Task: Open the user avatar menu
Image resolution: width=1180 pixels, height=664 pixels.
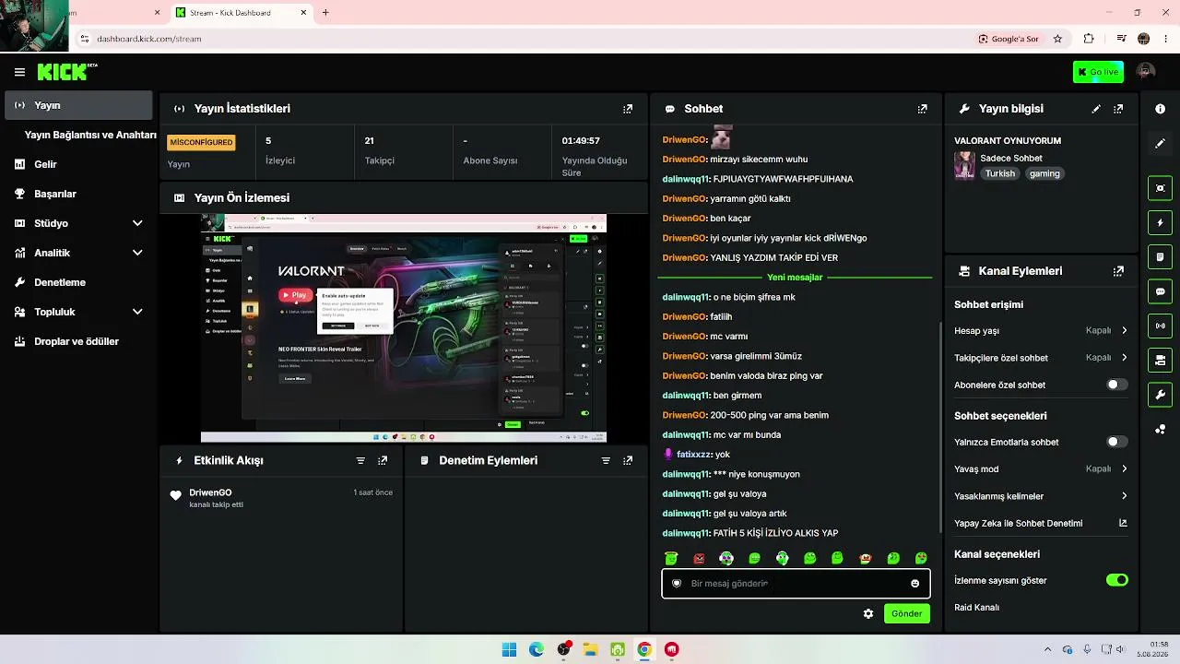Action: pos(1146,72)
